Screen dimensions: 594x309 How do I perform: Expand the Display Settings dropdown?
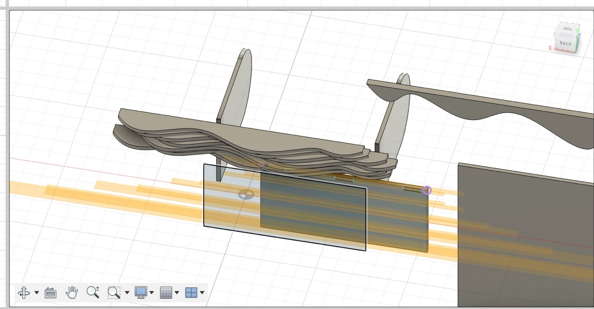152,292
